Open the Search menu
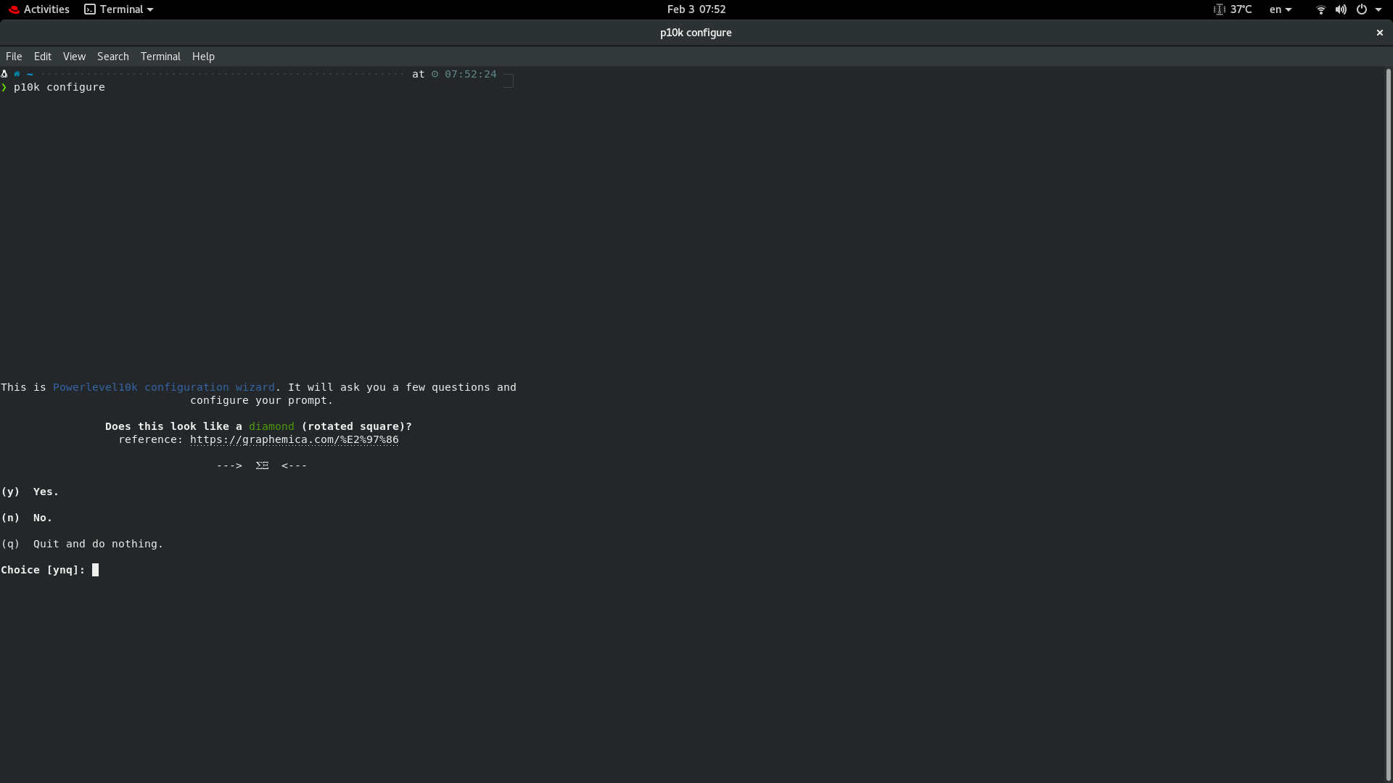 [x=112, y=57]
